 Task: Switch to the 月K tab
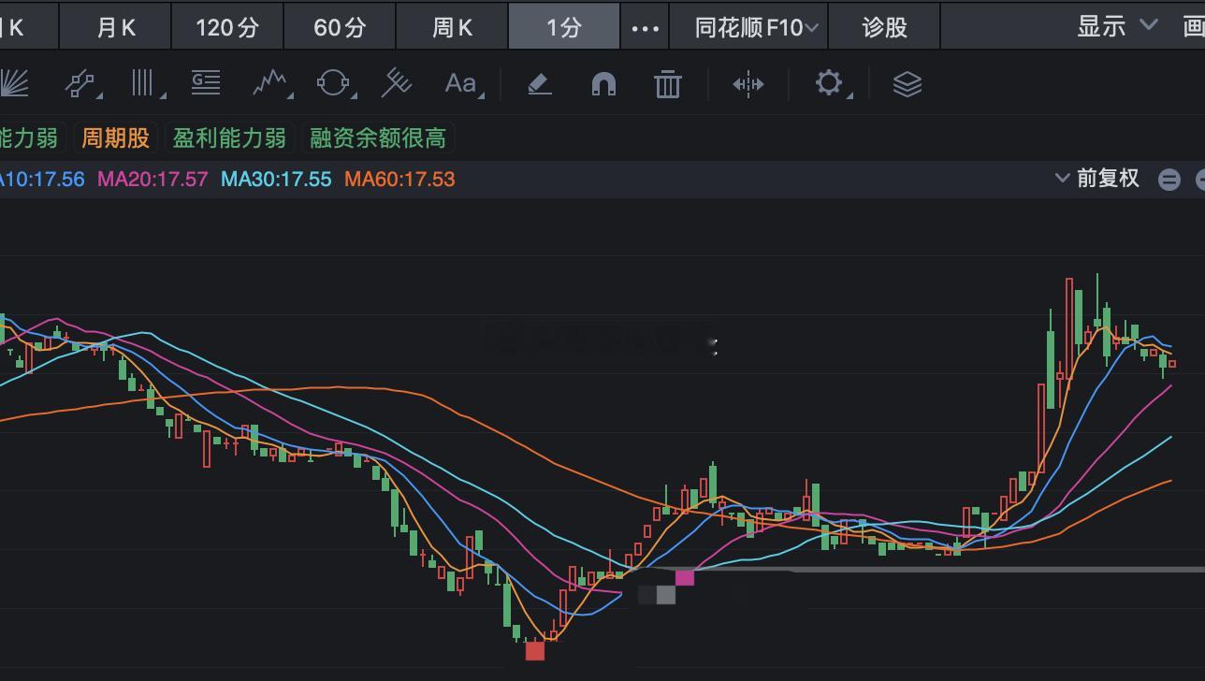(115, 26)
